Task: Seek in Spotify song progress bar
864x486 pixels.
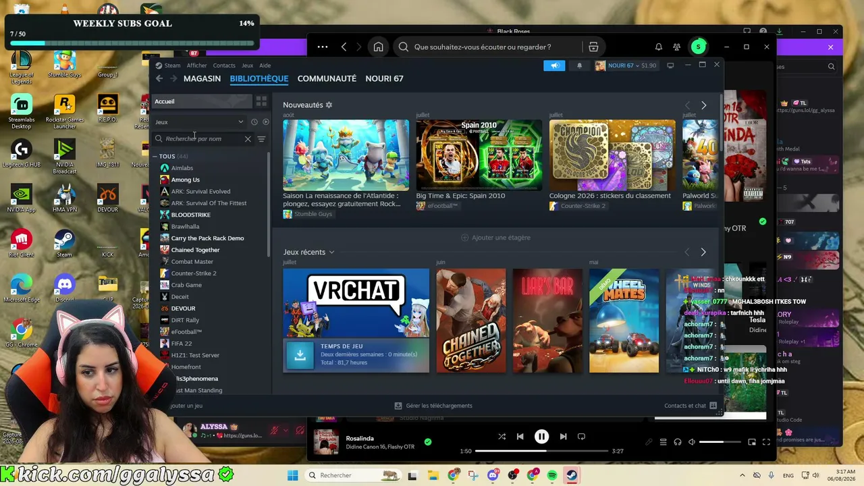Action: coord(541,451)
